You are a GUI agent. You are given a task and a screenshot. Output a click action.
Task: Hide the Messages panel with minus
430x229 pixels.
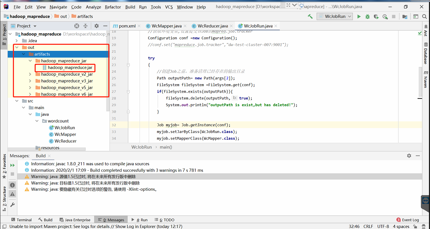[417, 156]
